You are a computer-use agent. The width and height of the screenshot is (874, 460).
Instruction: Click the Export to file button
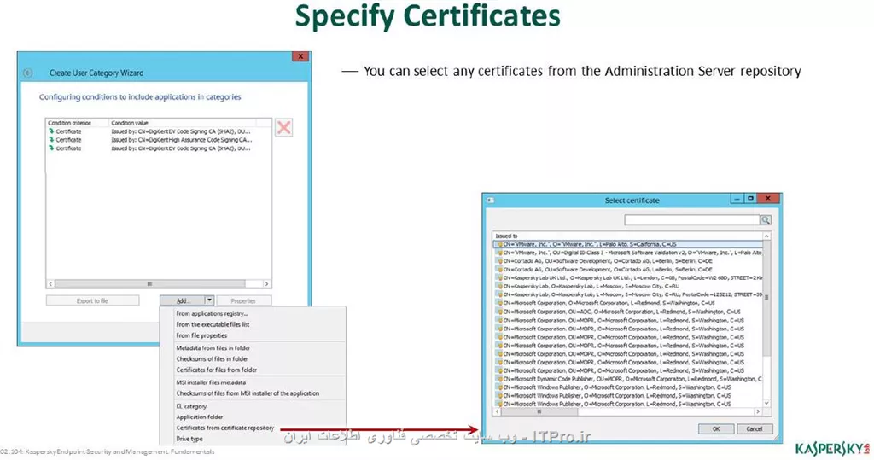[x=92, y=300]
